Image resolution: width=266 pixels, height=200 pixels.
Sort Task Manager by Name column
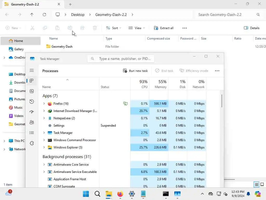(x=69, y=84)
